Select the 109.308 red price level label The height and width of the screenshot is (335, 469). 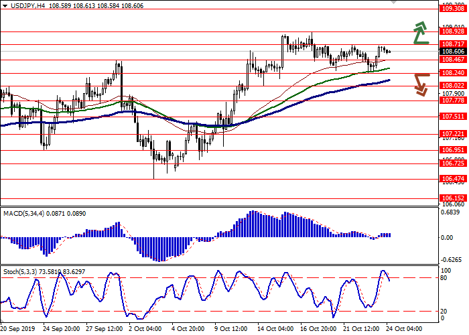[452, 9]
